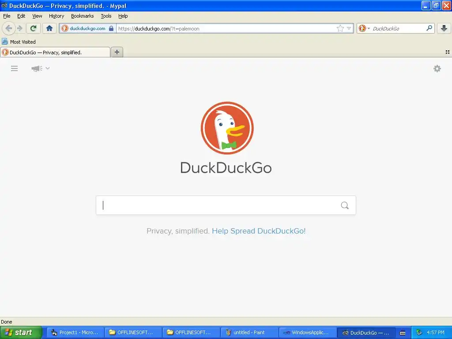Click the DuckDuckGo duck logo
This screenshot has height=339, width=452.
[x=227, y=128]
